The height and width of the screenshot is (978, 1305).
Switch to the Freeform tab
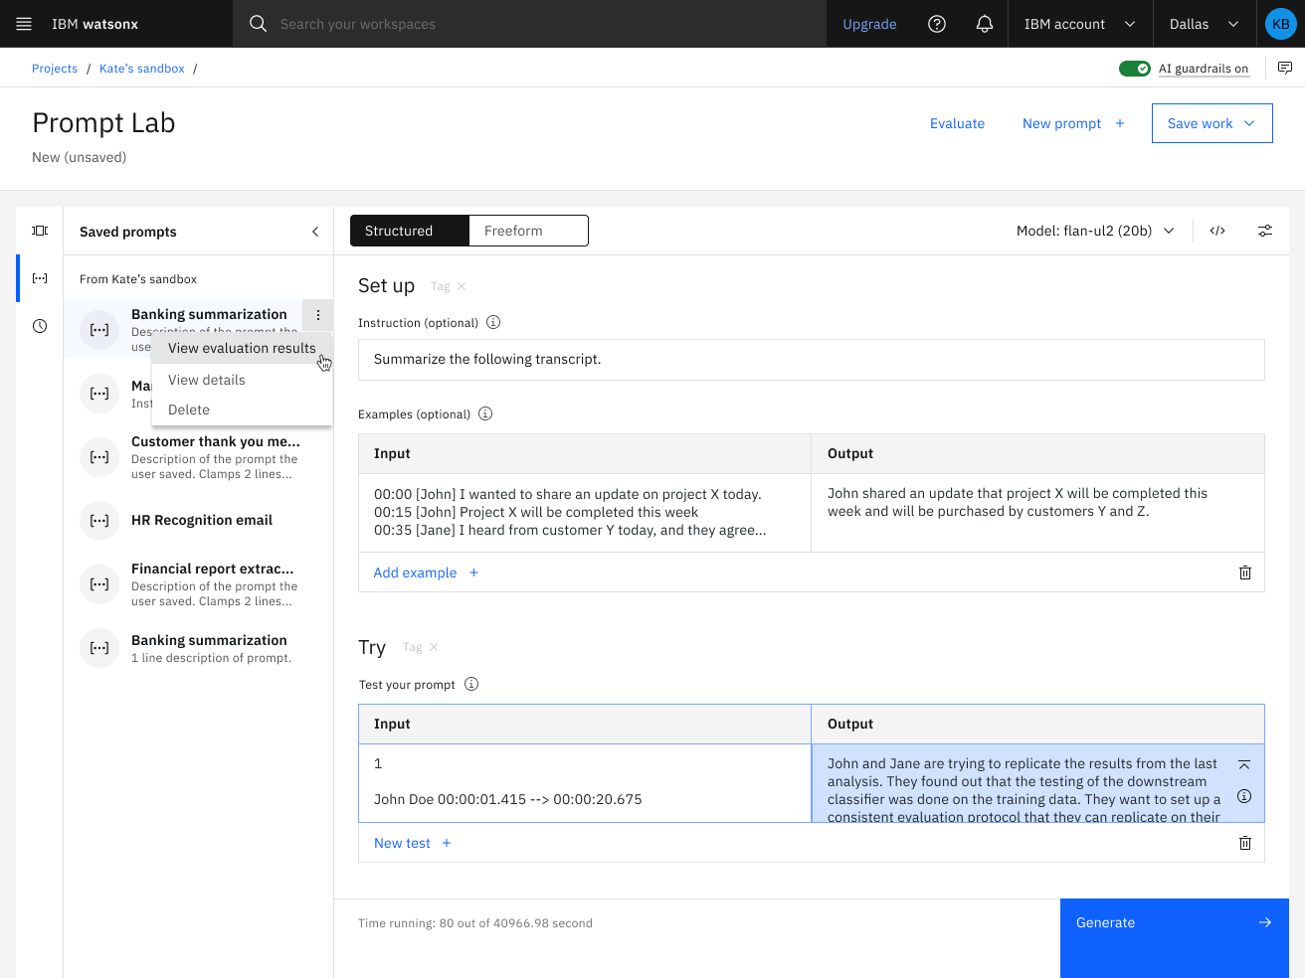(528, 231)
